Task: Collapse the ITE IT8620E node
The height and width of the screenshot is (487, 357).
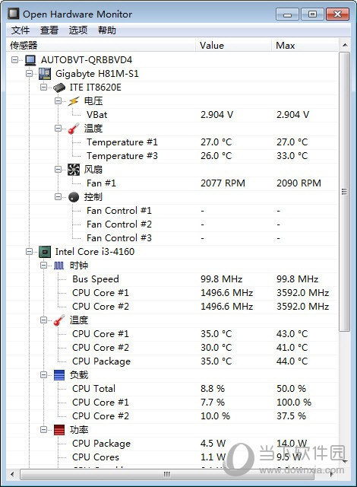Action: click(43, 88)
